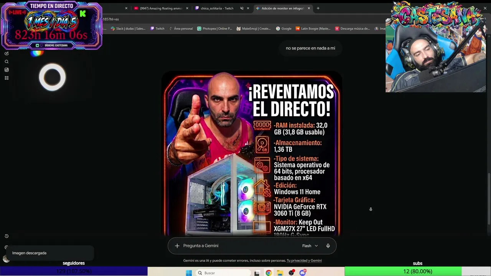Open File Explorer from the taskbar

pos(280,273)
